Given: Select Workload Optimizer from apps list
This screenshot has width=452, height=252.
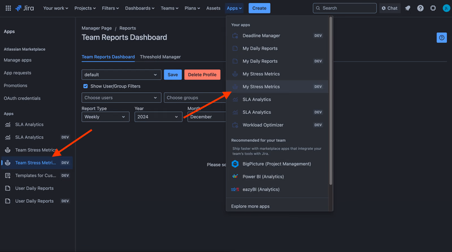Looking at the screenshot, I should [x=277, y=125].
